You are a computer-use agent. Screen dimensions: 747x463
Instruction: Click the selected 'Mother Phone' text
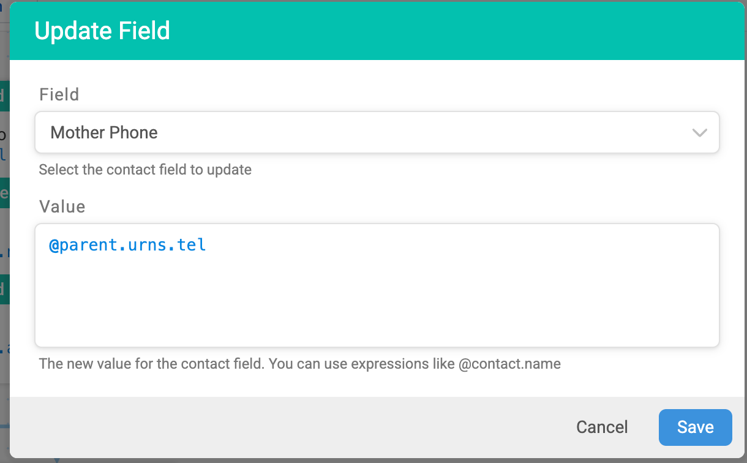pyautogui.click(x=104, y=133)
